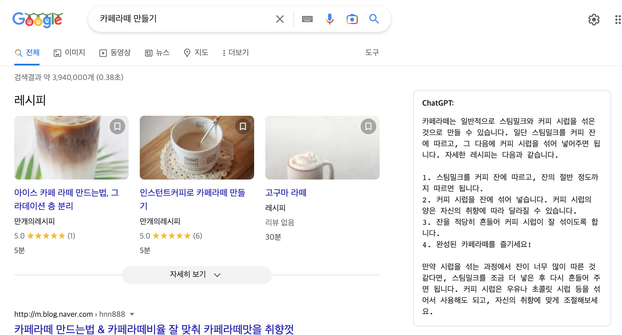Switch to the 동영상 tab
The height and width of the screenshot is (335, 622).
(x=115, y=53)
